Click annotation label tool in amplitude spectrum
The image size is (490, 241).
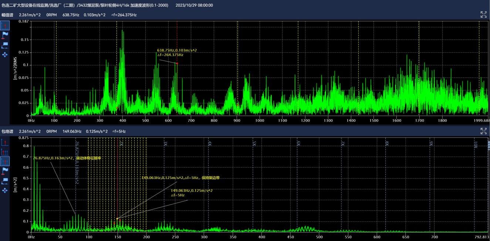coord(5,45)
